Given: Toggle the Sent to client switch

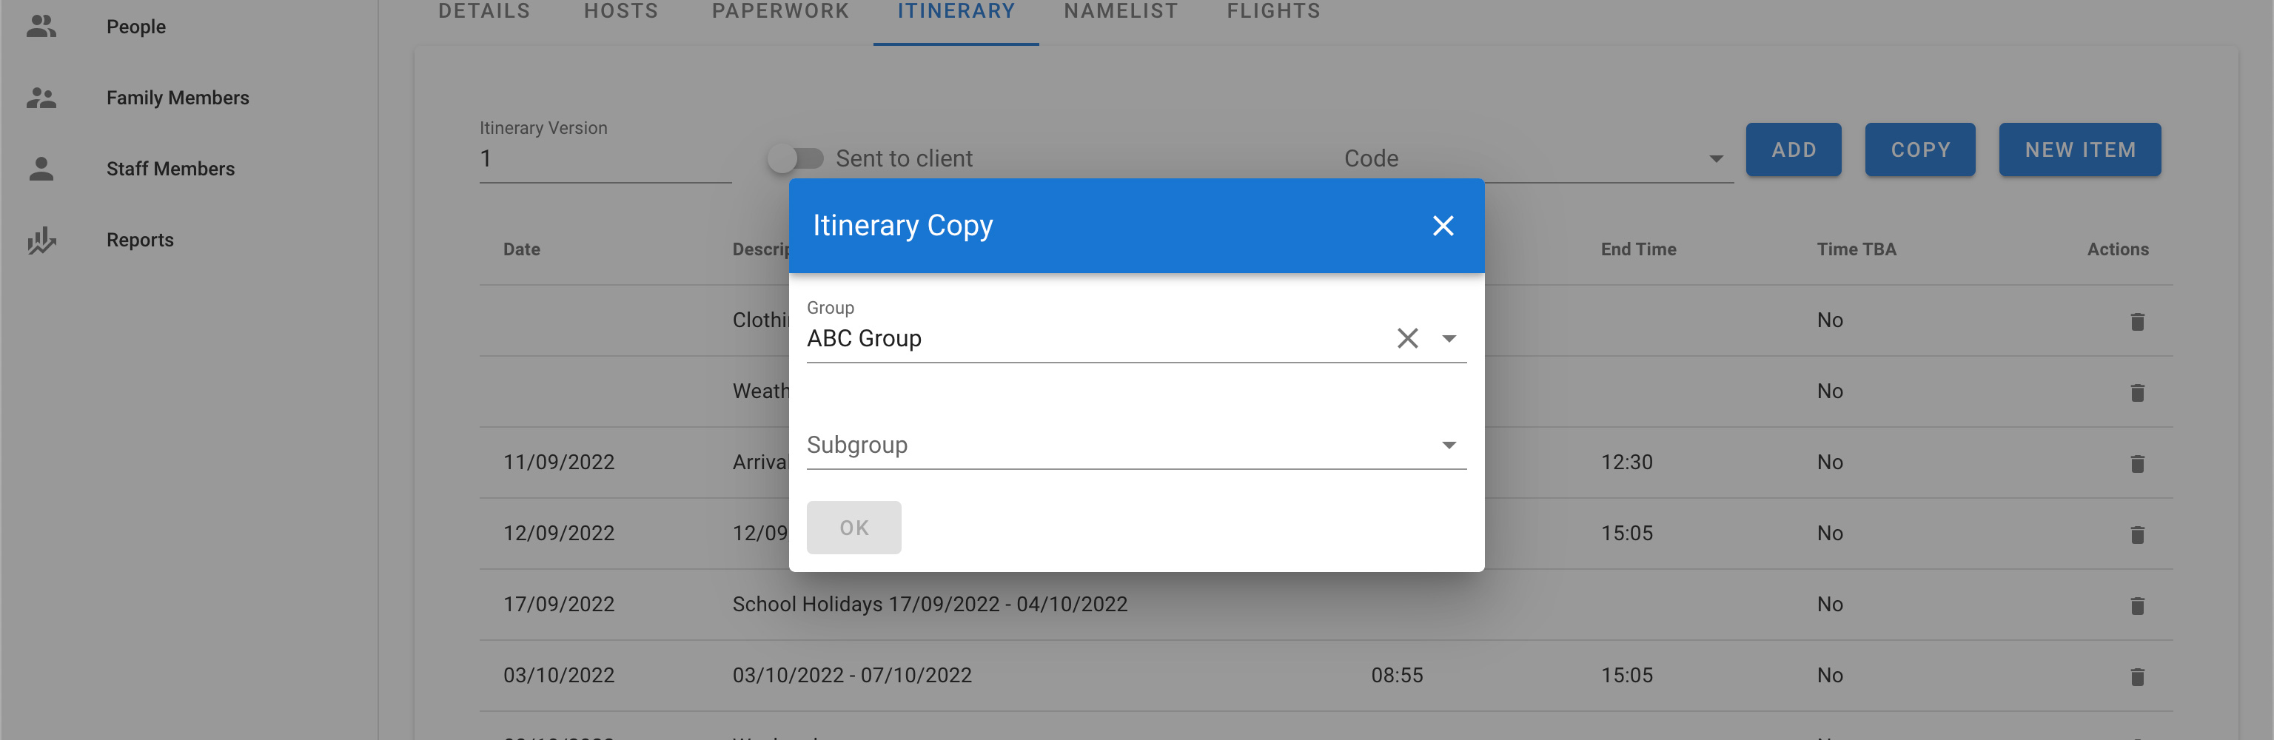Looking at the screenshot, I should (x=794, y=159).
